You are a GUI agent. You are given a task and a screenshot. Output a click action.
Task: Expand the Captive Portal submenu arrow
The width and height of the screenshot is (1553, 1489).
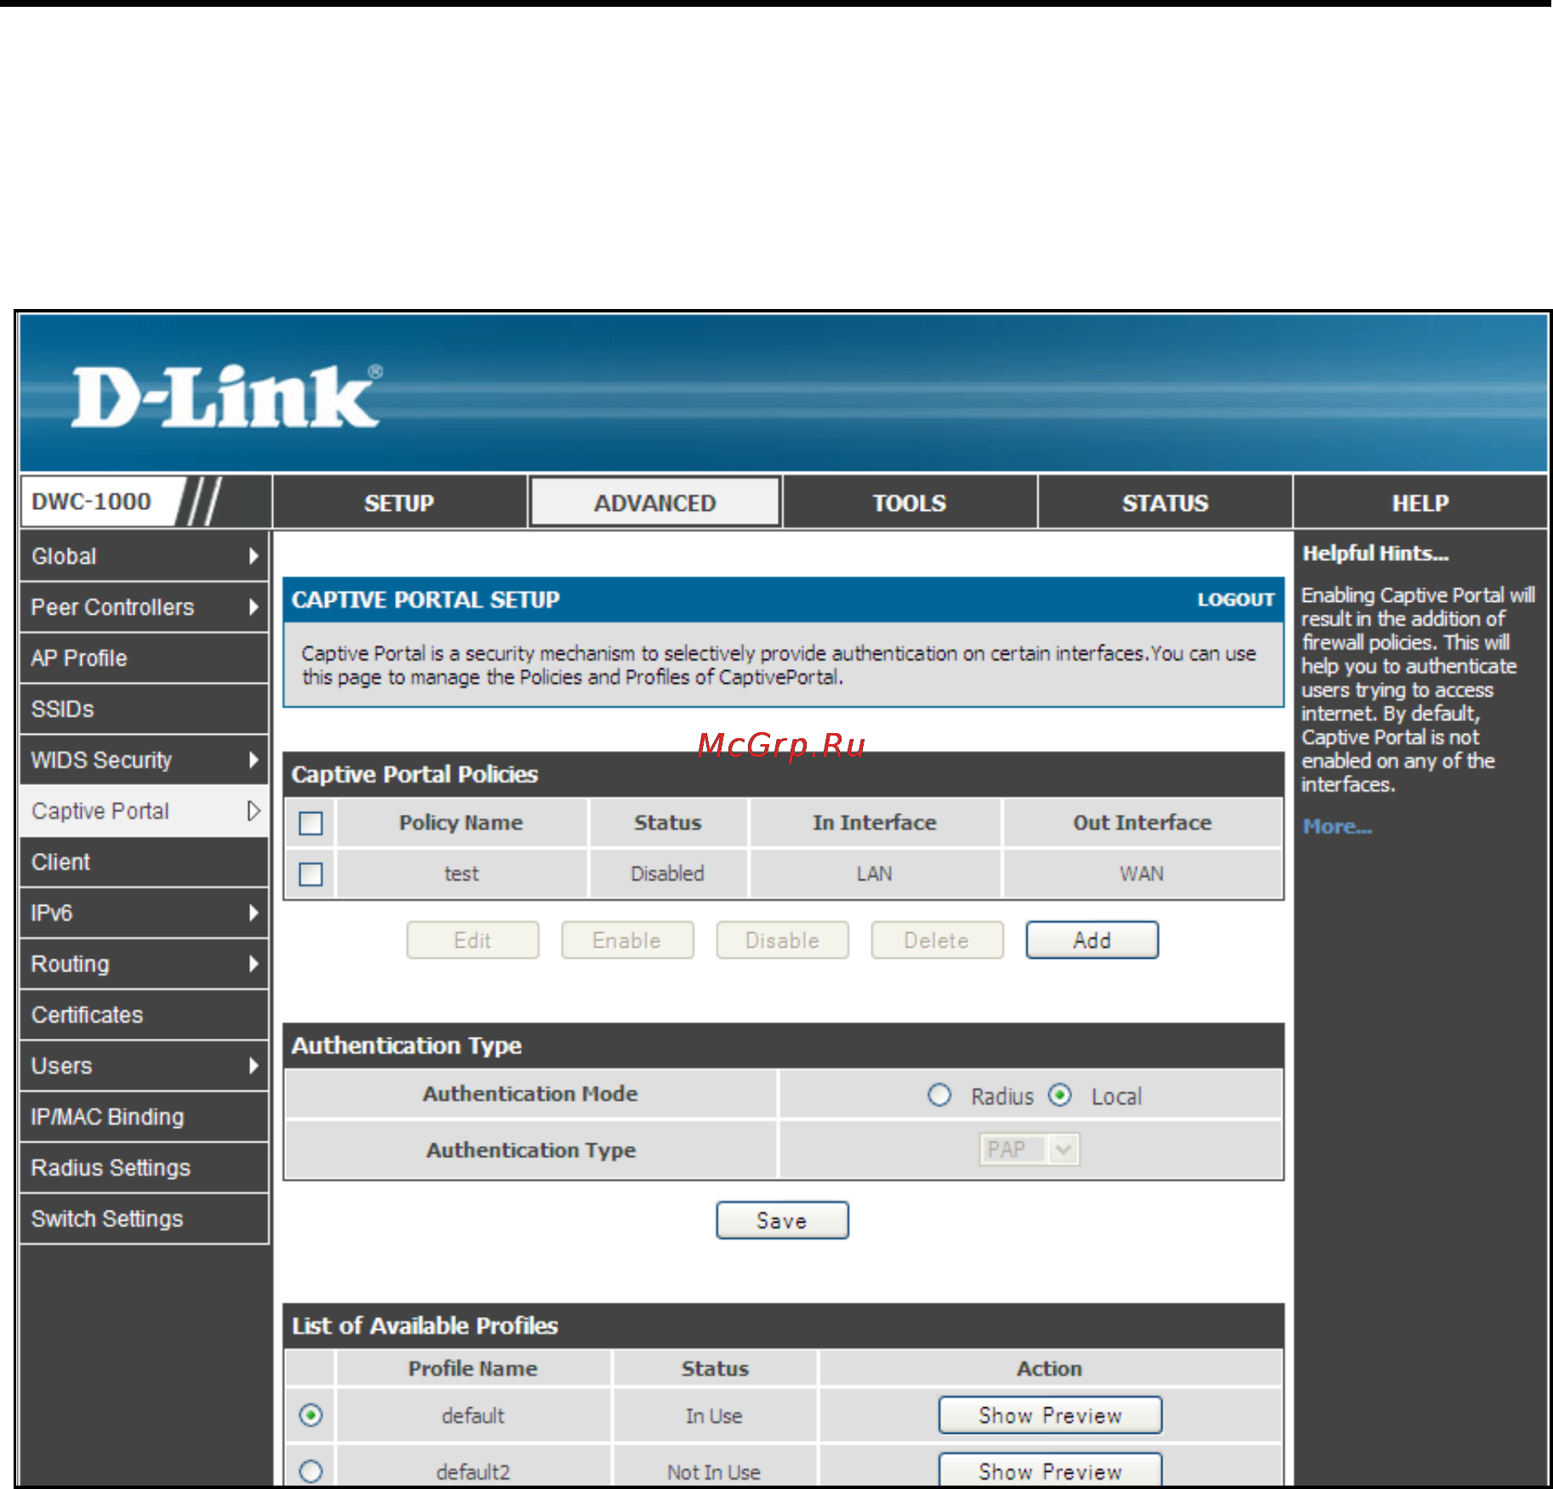point(253,810)
